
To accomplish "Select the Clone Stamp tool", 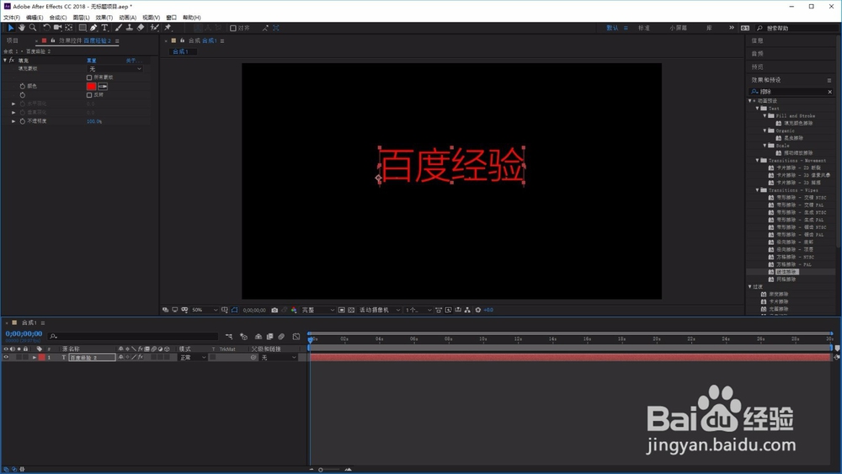I will click(129, 28).
